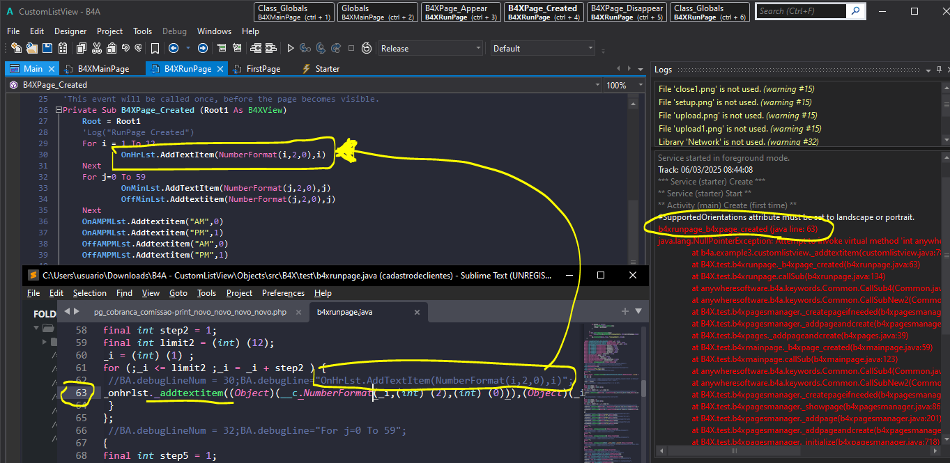Open the Selection menu in Sublime Text
Viewport: 950px width, 463px height.
point(90,293)
